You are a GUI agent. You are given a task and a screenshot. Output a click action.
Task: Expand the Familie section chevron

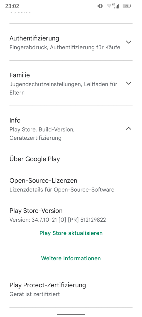(x=129, y=83)
